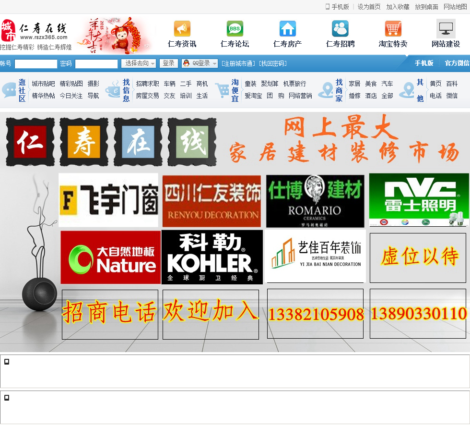
Task: Click the 聚划算 link
Action: (270, 84)
